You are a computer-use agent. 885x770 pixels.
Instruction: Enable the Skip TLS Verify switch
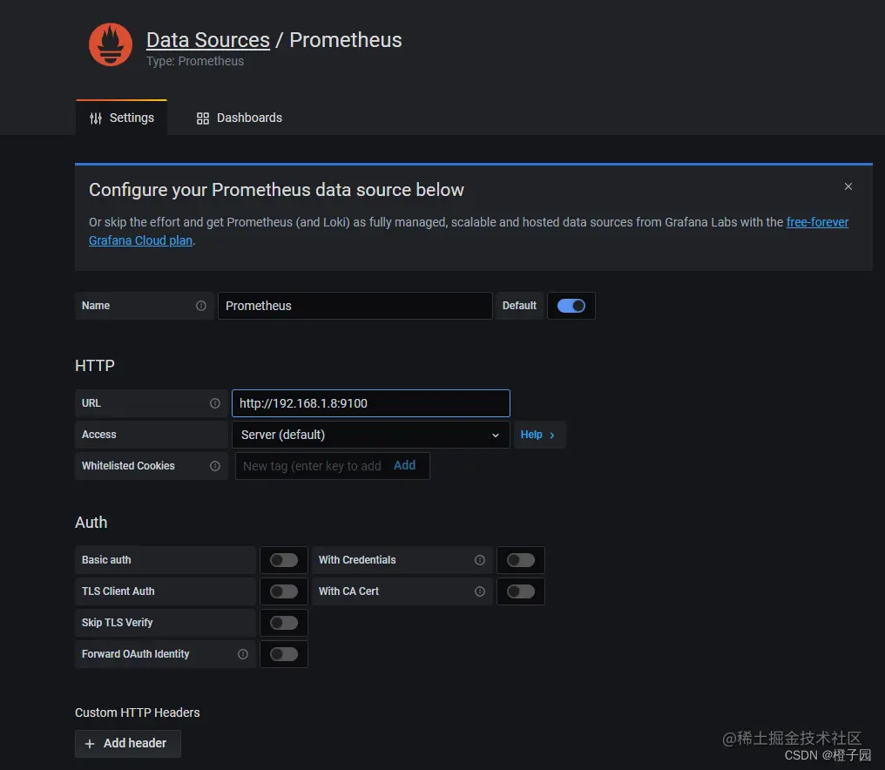coord(283,623)
